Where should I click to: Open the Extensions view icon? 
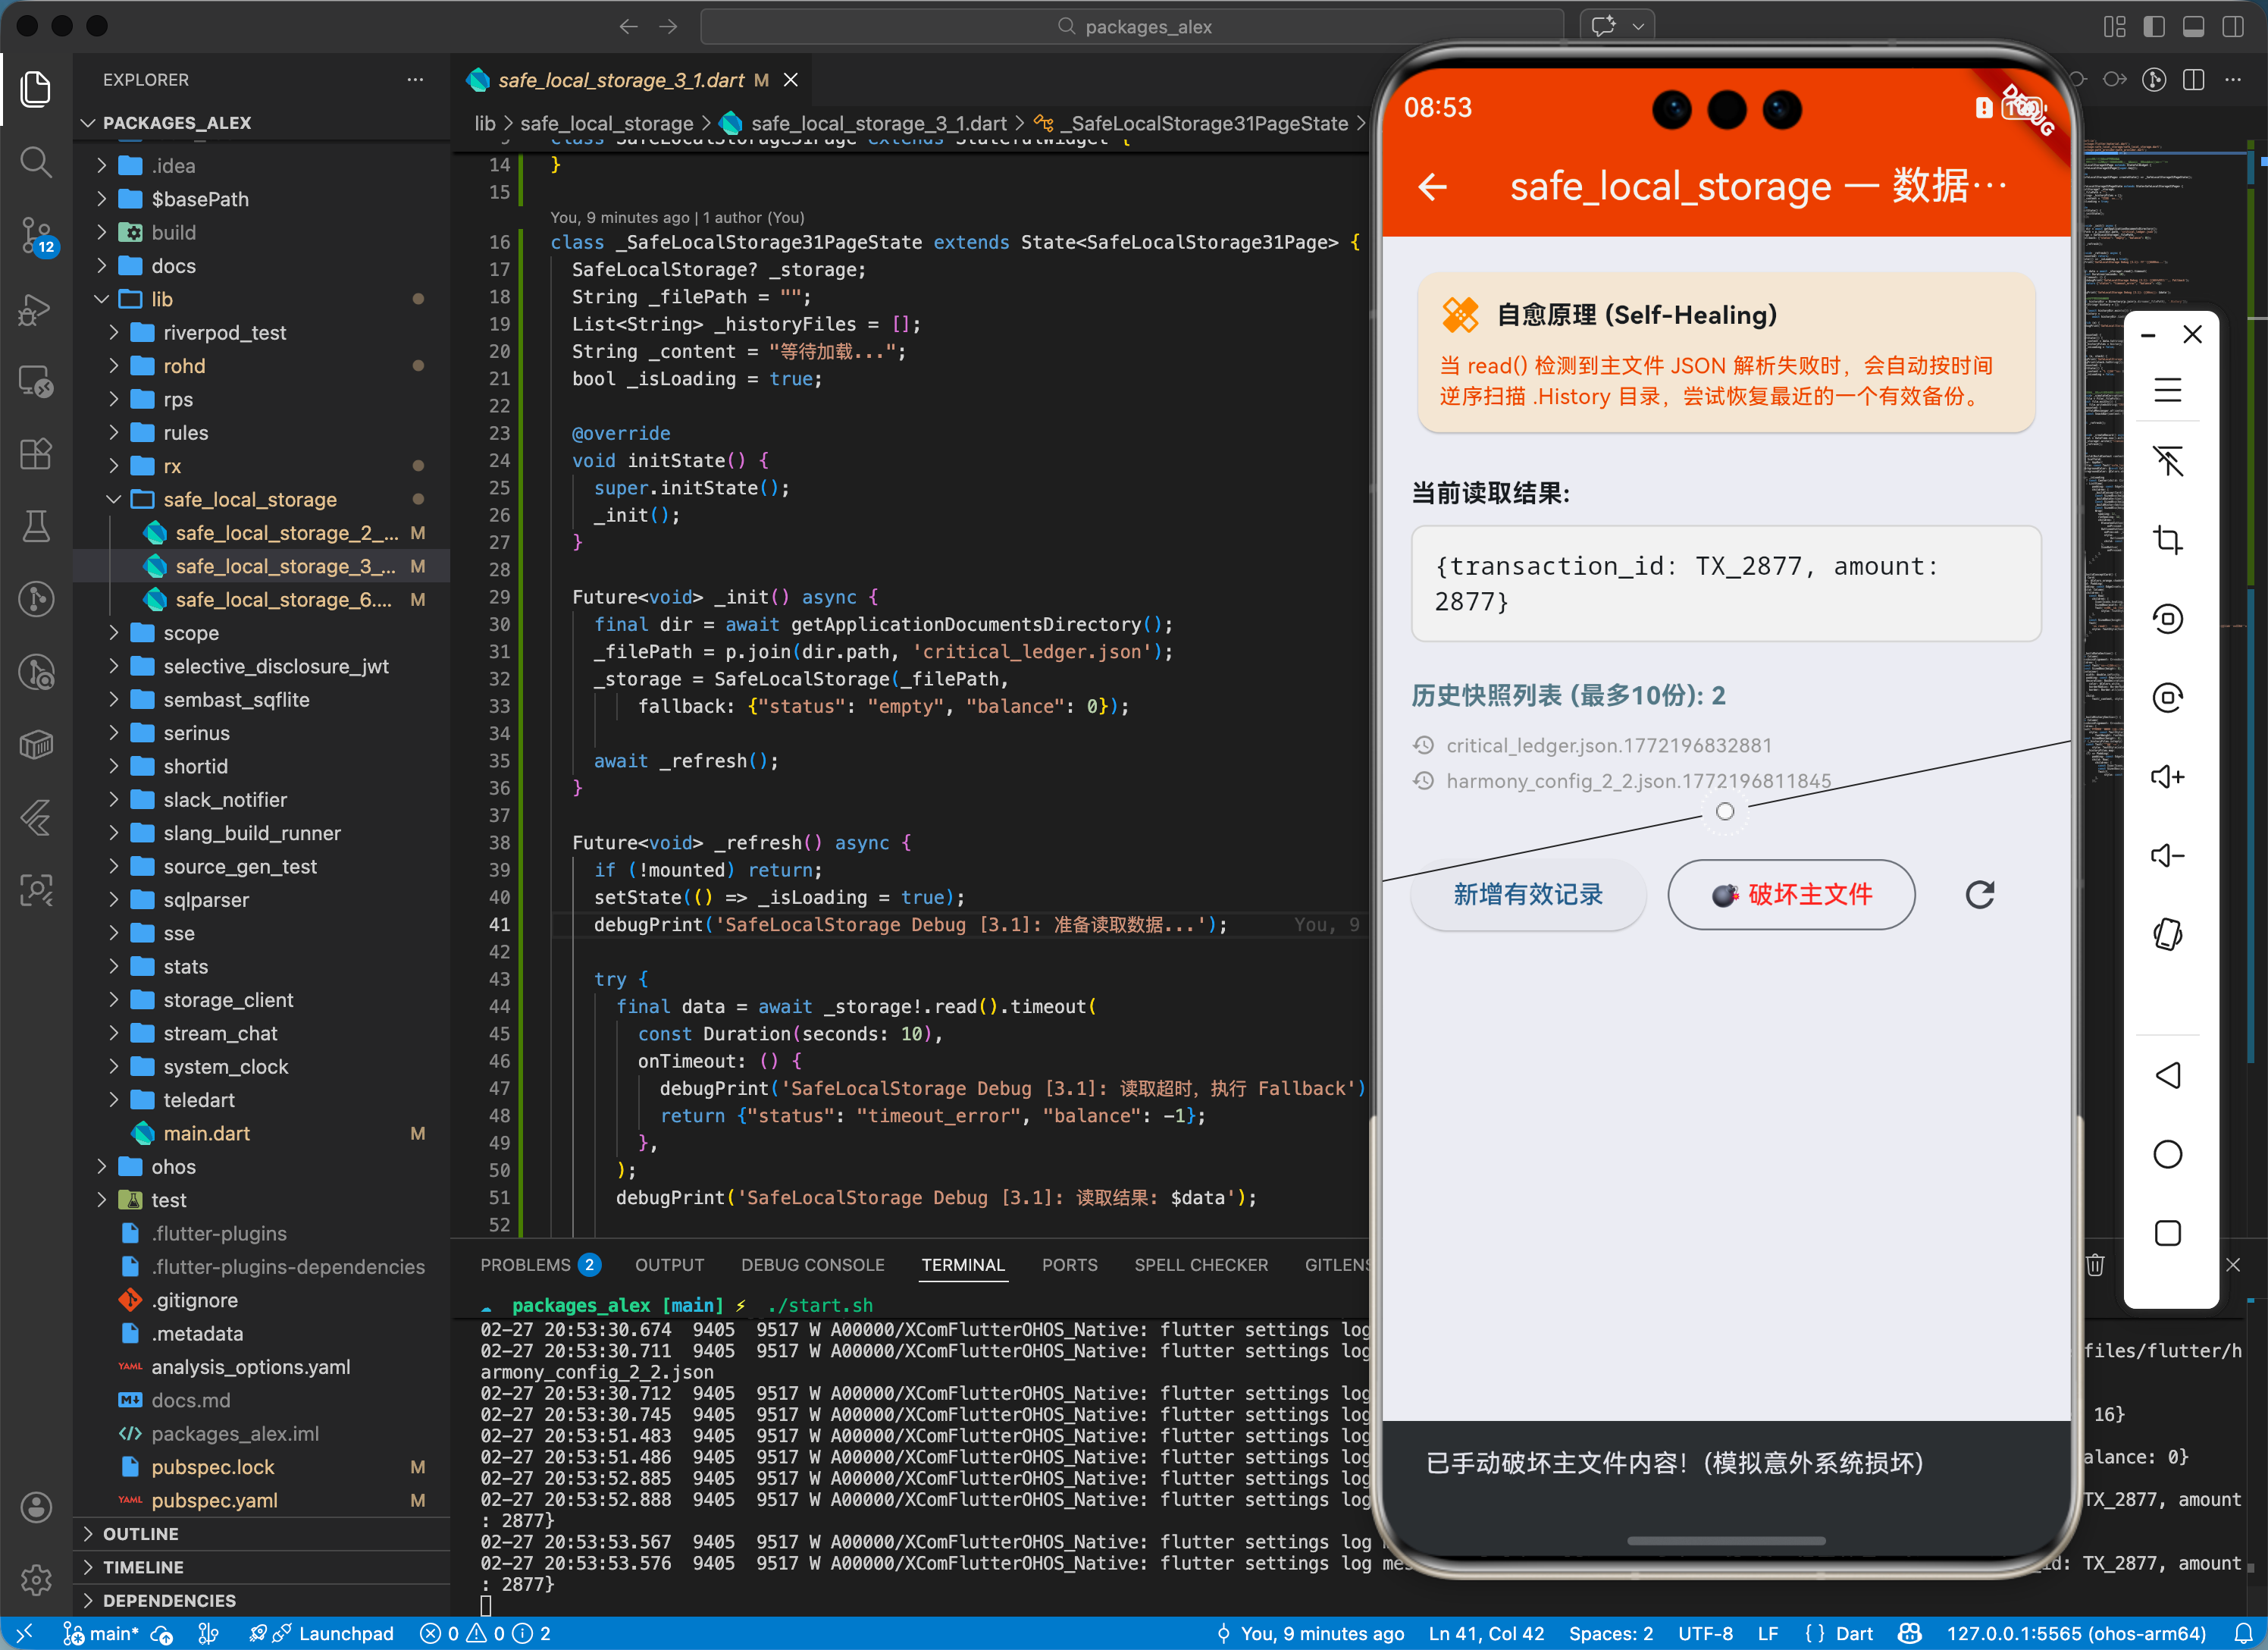(x=36, y=453)
